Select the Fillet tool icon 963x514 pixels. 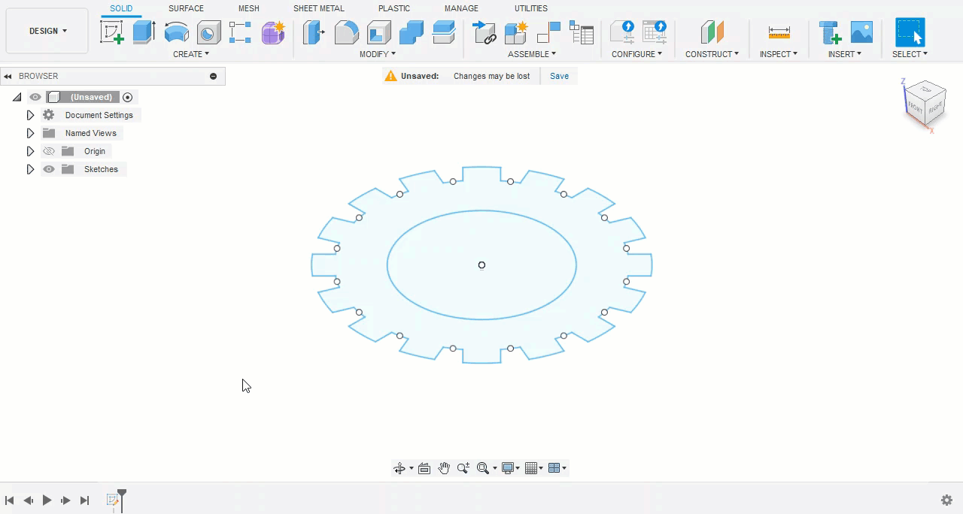click(x=346, y=32)
